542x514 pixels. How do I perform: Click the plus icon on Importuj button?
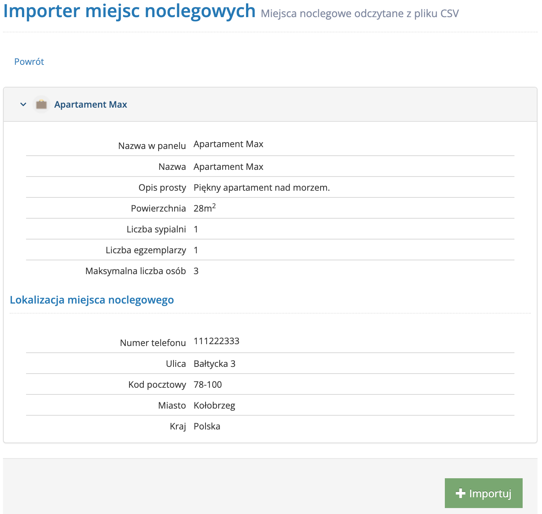coord(460,493)
